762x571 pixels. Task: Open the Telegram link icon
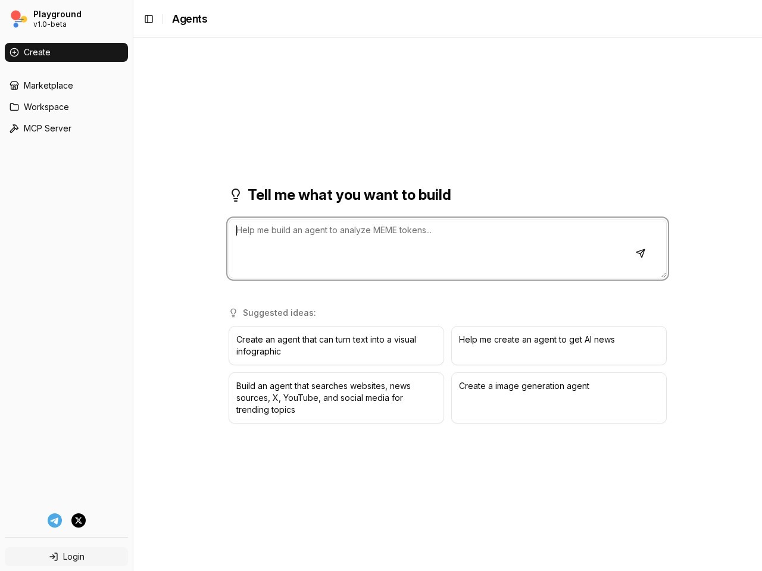[55, 520]
